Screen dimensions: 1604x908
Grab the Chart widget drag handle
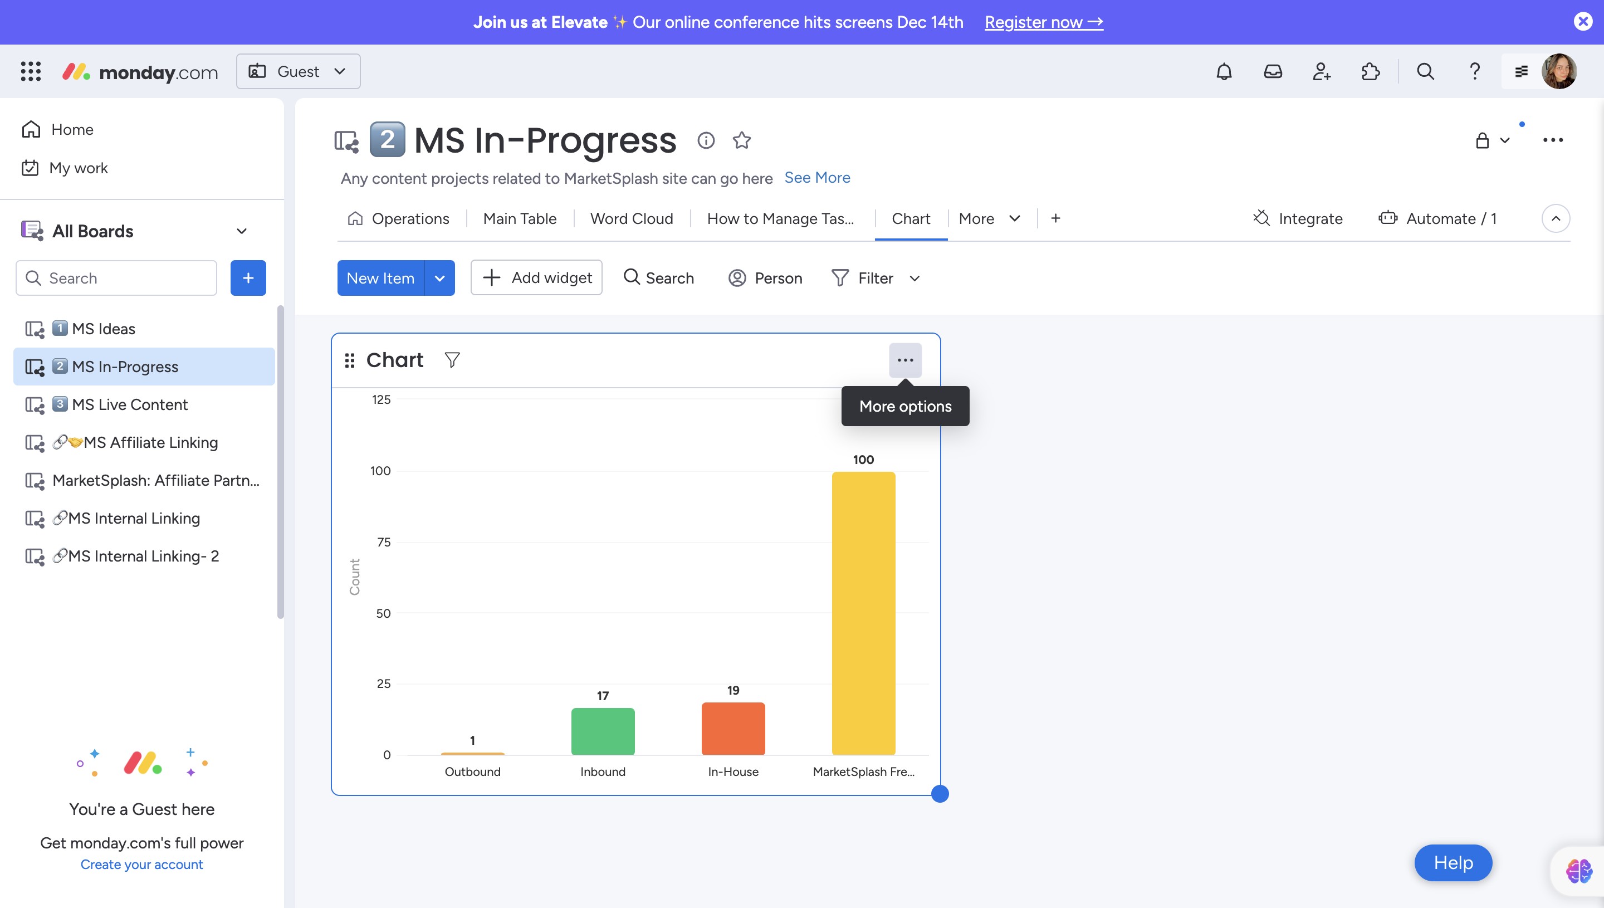click(350, 360)
